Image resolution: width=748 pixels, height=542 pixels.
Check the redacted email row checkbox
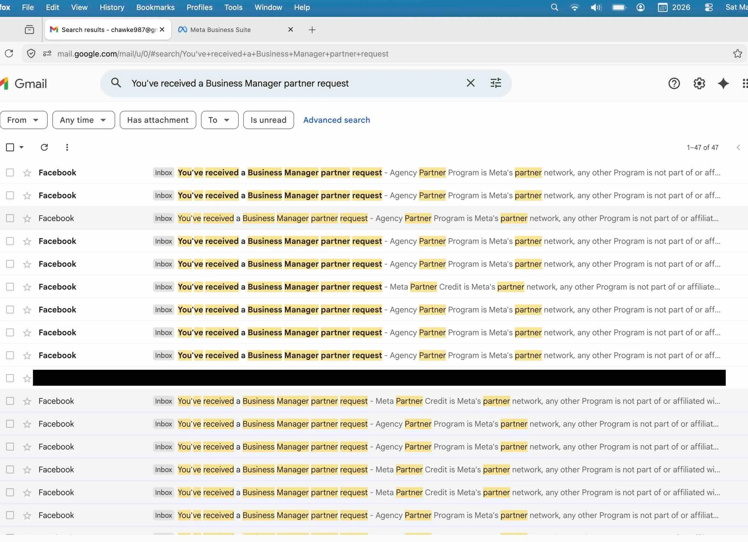click(x=10, y=378)
